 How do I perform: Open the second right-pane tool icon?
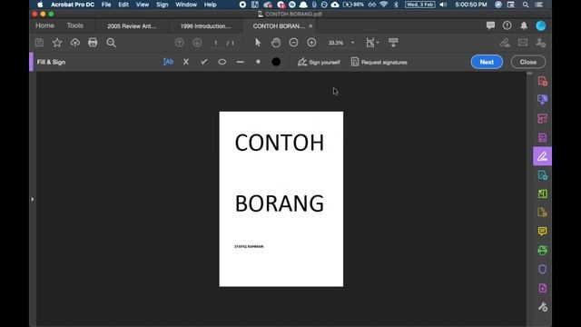click(x=543, y=99)
